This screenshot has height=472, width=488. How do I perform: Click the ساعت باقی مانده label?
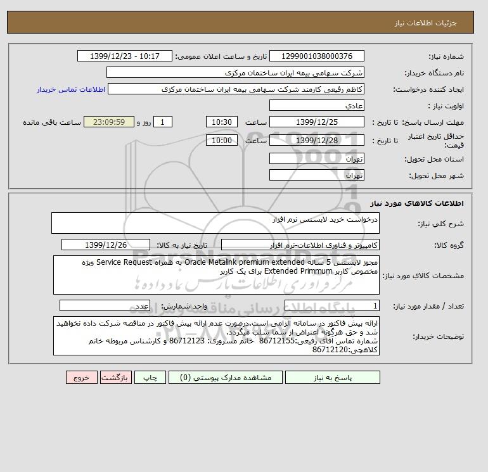coord(52,122)
